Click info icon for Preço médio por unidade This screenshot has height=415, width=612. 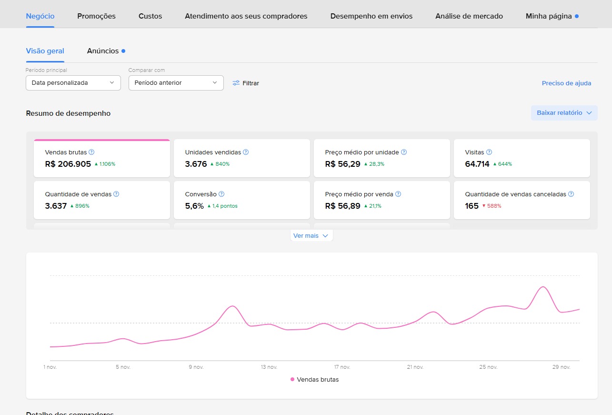(x=404, y=152)
